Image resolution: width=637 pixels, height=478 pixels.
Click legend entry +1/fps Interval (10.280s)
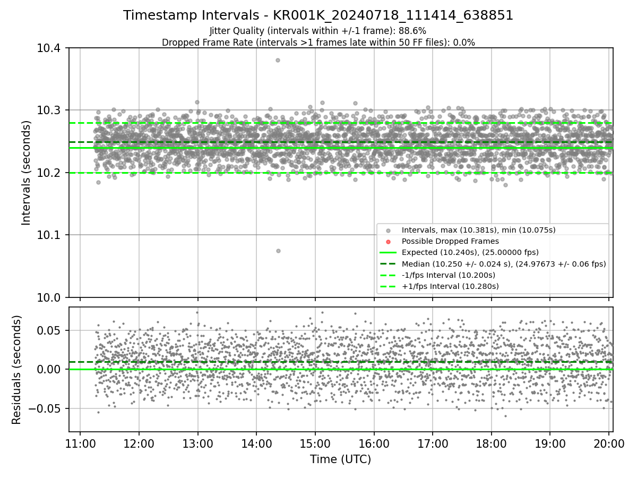pyautogui.click(x=450, y=286)
